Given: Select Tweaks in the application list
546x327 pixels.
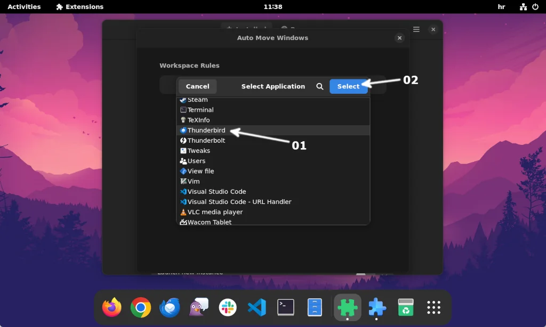Looking at the screenshot, I should [199, 150].
